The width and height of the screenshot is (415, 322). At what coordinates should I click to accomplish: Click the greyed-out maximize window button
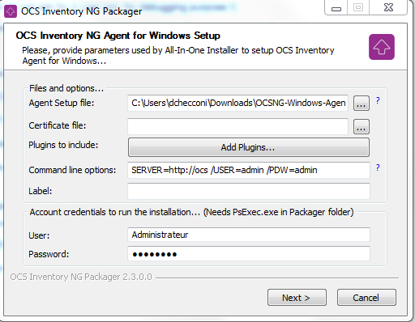358,7
